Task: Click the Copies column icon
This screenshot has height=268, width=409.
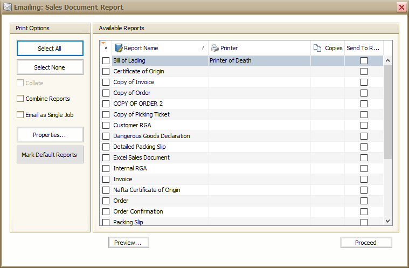Action: (317, 48)
